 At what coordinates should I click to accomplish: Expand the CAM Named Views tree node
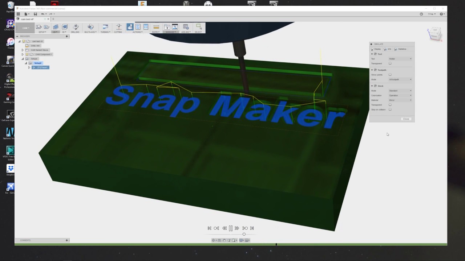click(23, 50)
